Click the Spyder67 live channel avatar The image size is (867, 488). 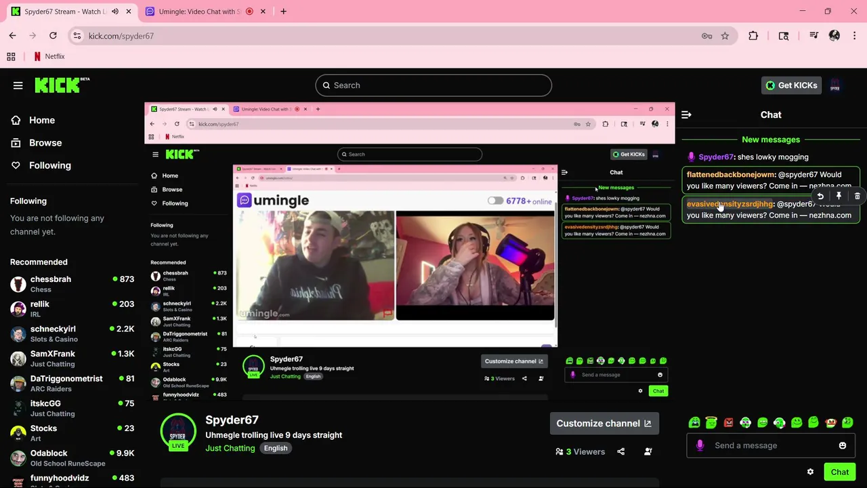178,431
